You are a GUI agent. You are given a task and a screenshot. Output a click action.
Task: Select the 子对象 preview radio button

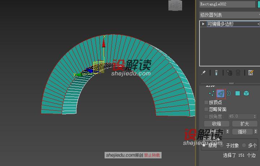click(x=221, y=145)
